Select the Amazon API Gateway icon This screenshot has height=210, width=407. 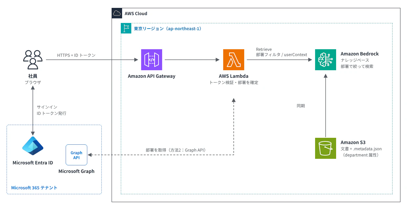tap(152, 60)
